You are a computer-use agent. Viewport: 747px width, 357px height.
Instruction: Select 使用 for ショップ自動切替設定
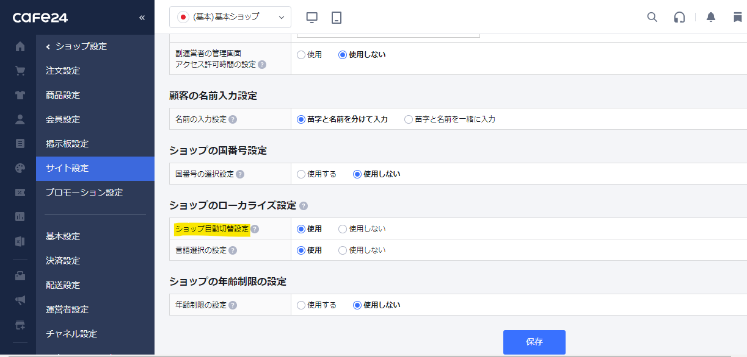tap(301, 229)
